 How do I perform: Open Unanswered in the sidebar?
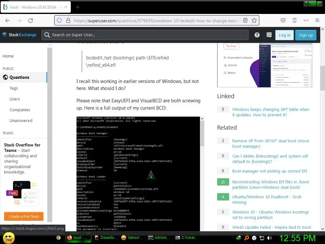(x=21, y=120)
